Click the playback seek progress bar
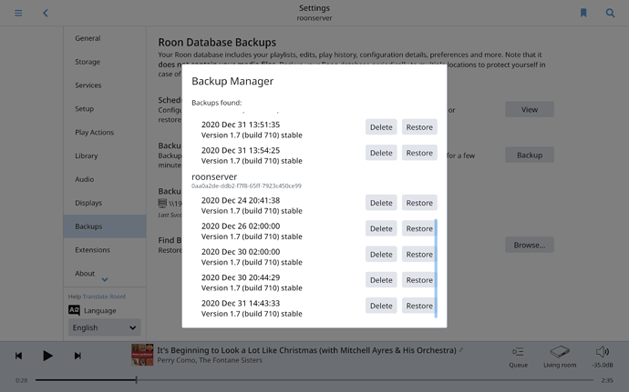Screen dimensions: 629x392 pos(314,379)
